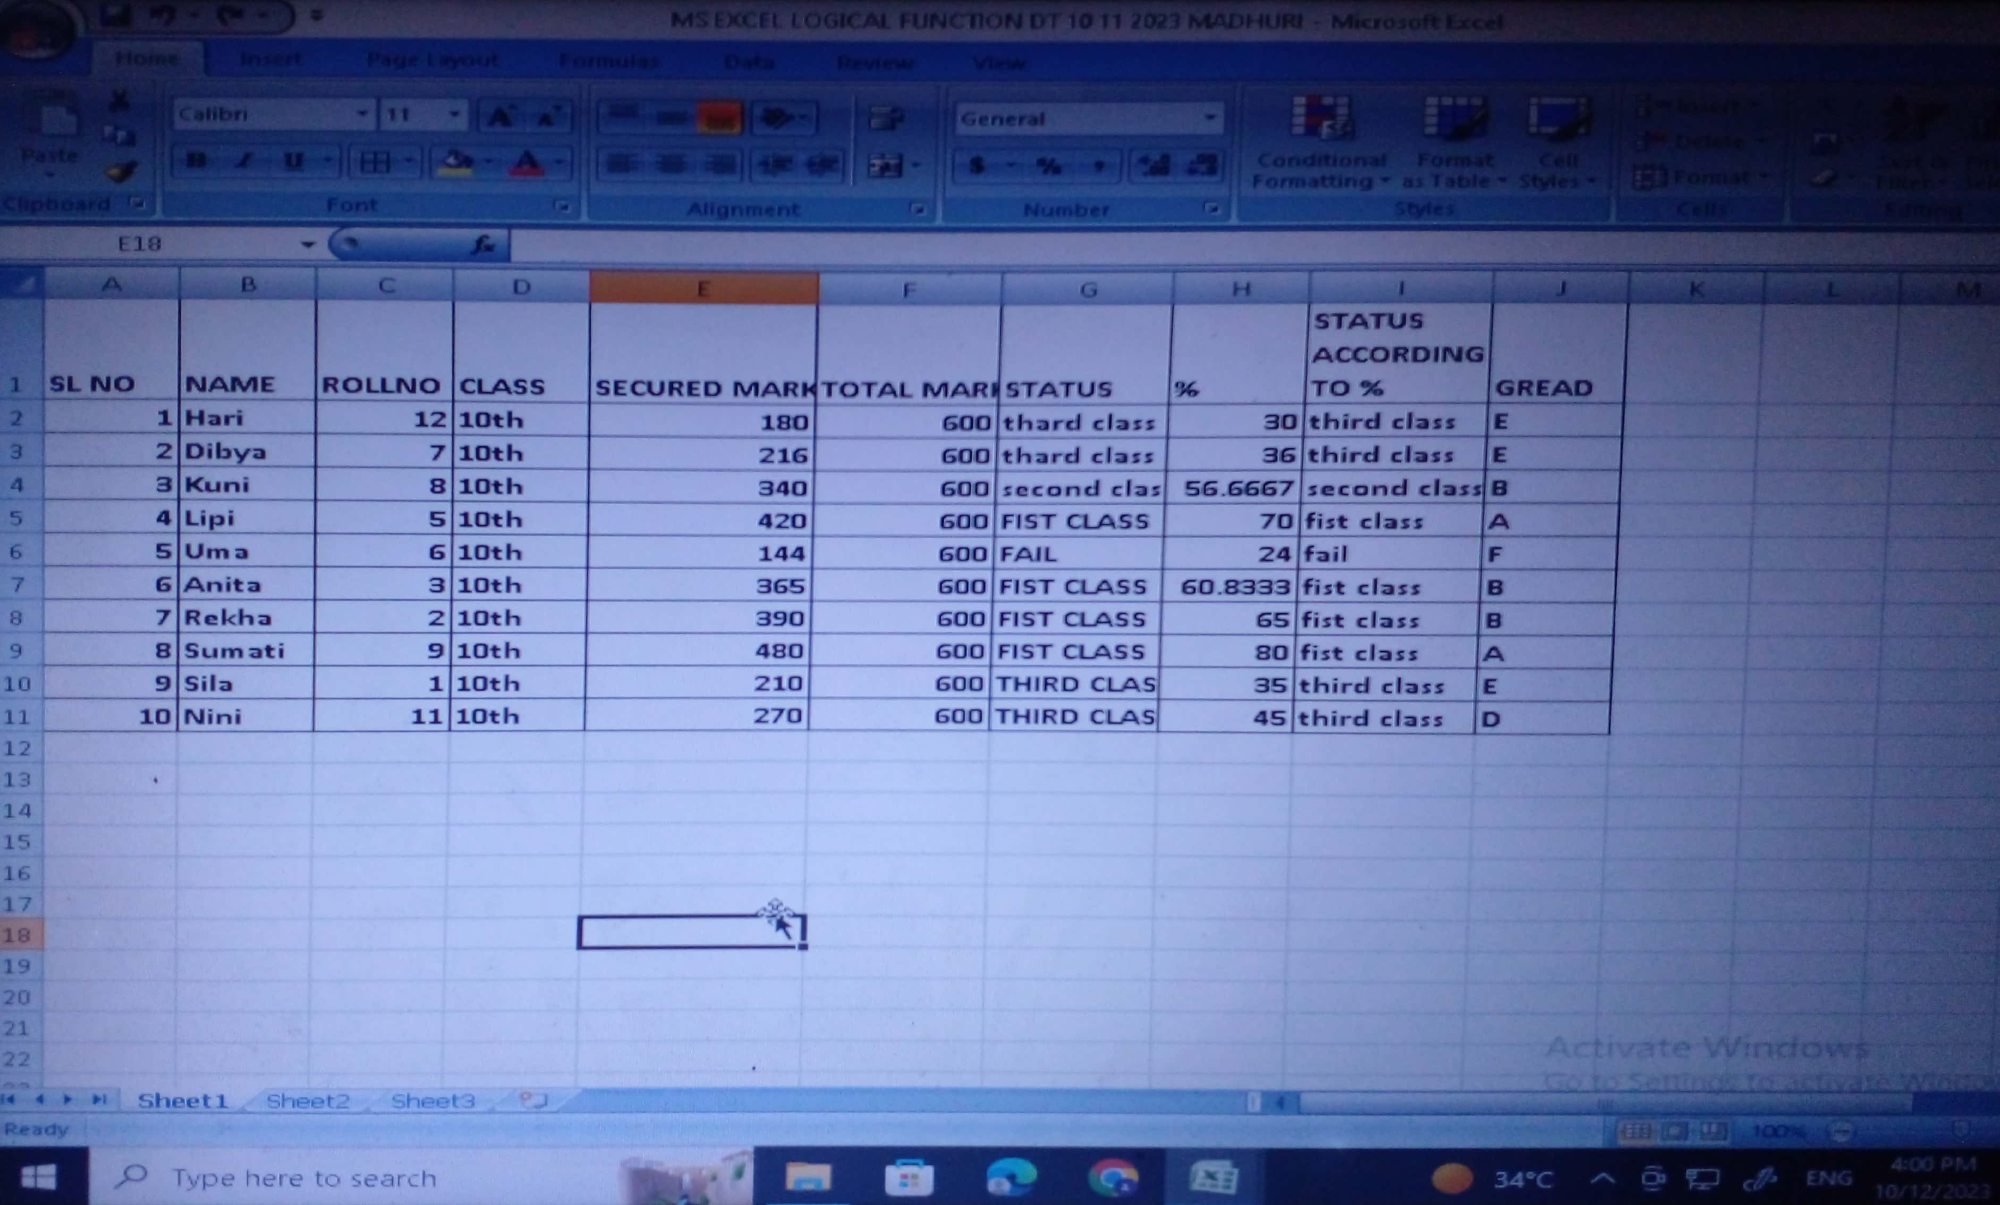Viewport: 2000px width, 1205px height.
Task: Click the Cut scissors icon
Action: coord(120,100)
